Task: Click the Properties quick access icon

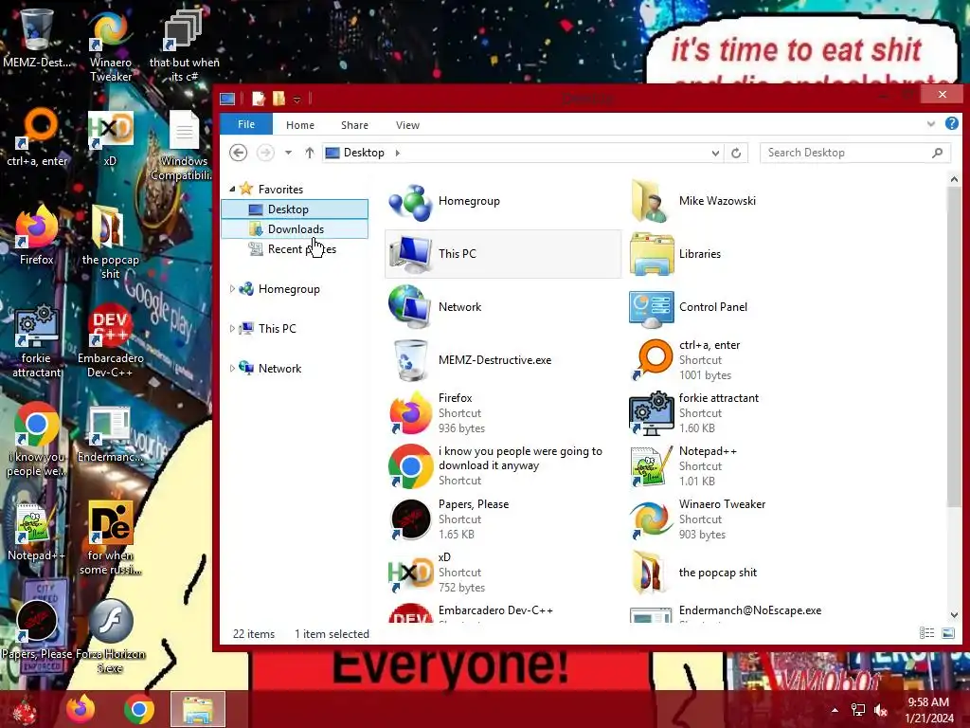Action: click(x=259, y=99)
